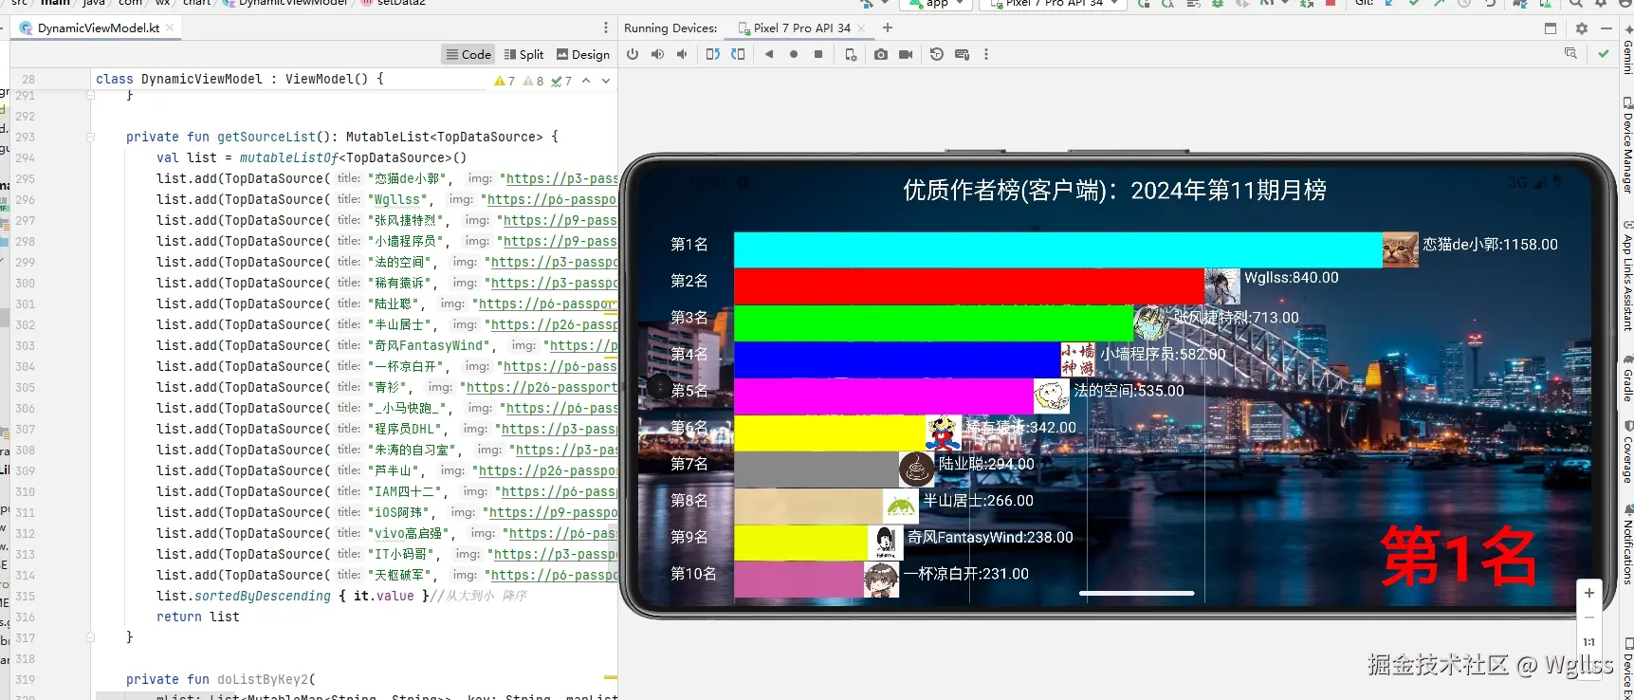The height and width of the screenshot is (700, 1634).
Task: Start screen recording with video camera icon
Action: point(906,54)
